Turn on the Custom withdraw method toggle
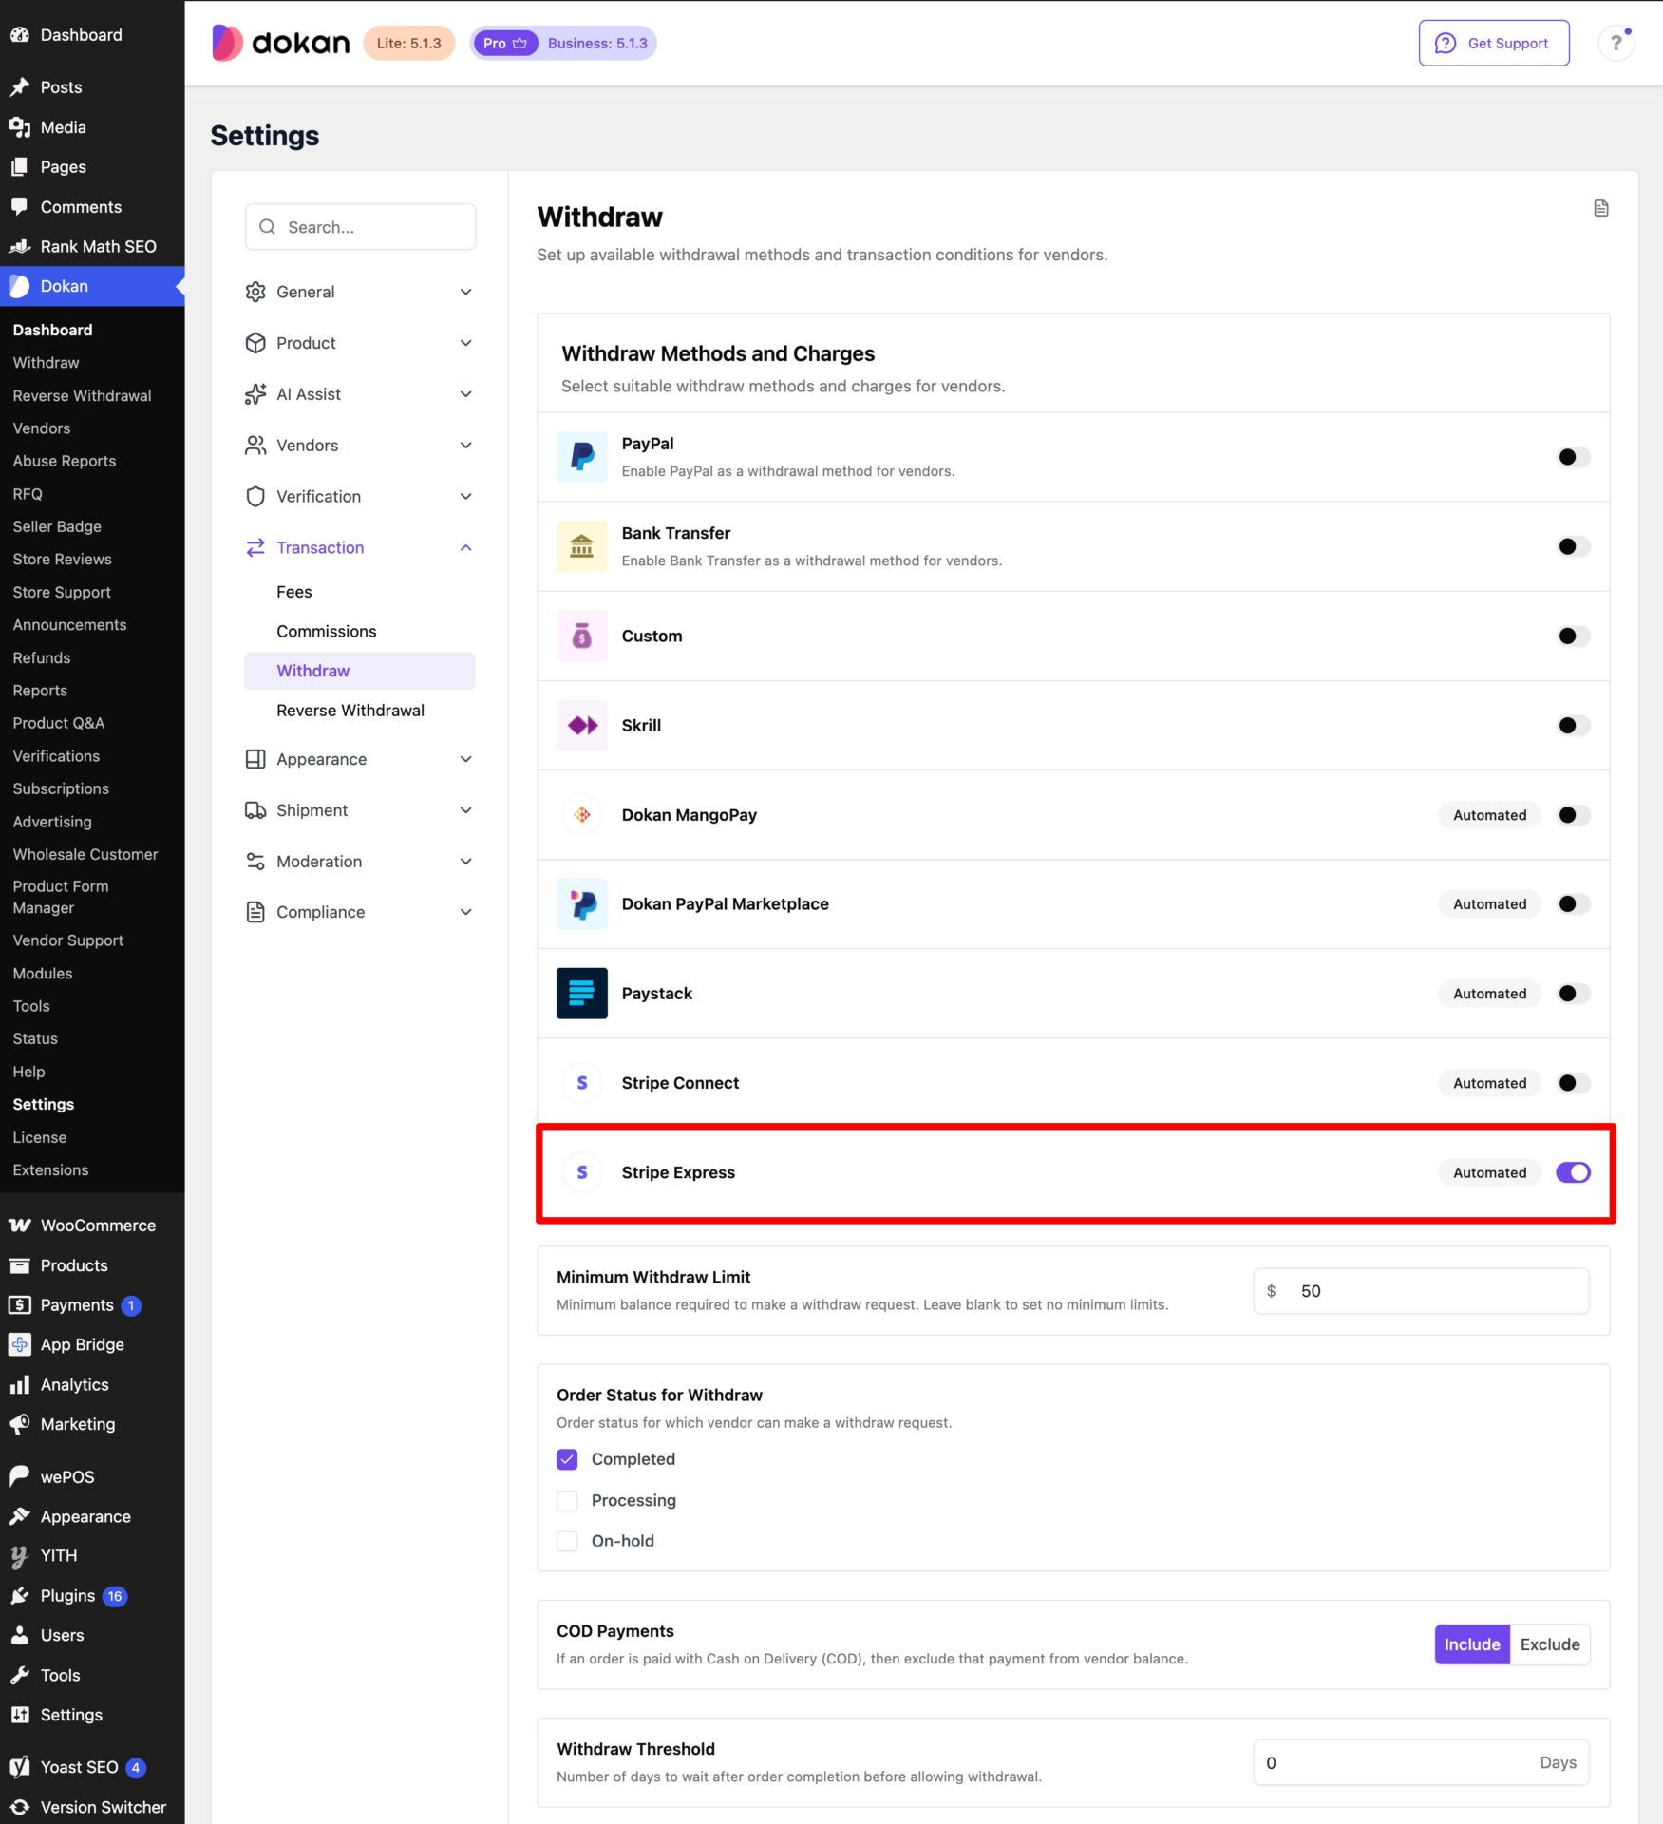The height and width of the screenshot is (1824, 1663). (1573, 636)
